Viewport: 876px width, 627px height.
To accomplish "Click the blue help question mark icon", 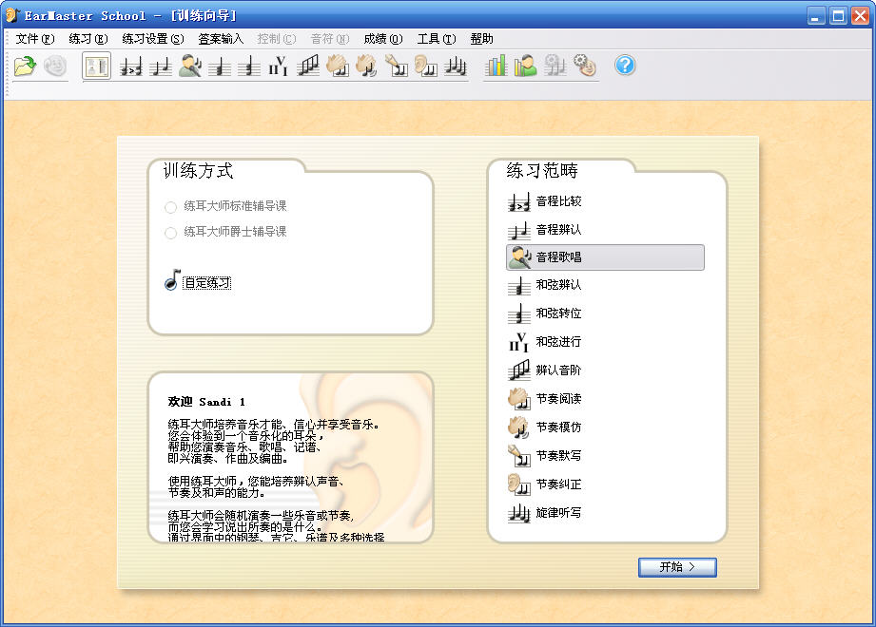I will [x=624, y=66].
